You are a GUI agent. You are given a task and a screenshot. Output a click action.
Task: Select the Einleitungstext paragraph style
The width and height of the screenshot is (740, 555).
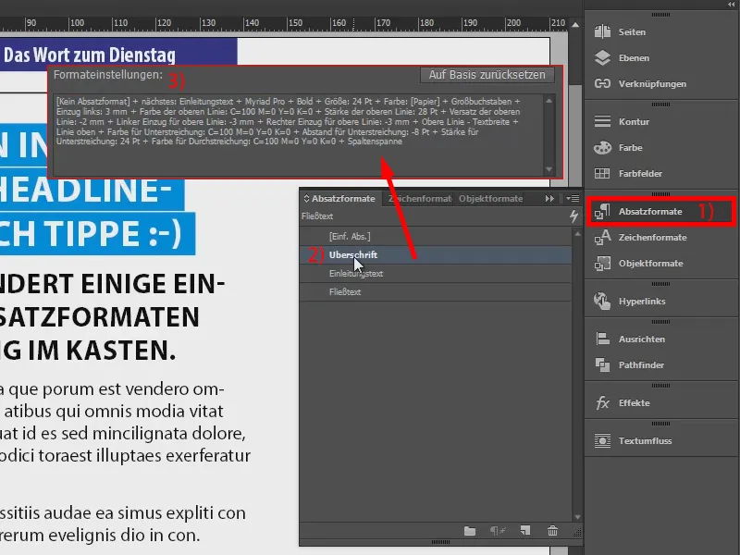point(435,273)
